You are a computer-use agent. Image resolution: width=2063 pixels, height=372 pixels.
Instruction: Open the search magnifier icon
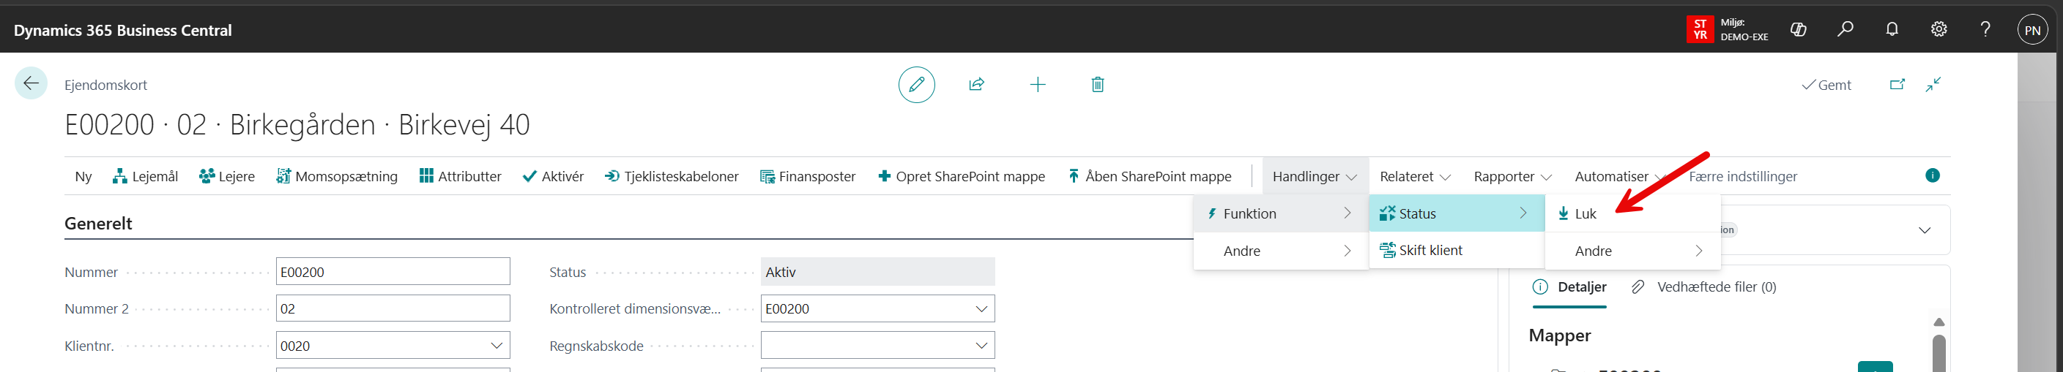pyautogui.click(x=1845, y=30)
